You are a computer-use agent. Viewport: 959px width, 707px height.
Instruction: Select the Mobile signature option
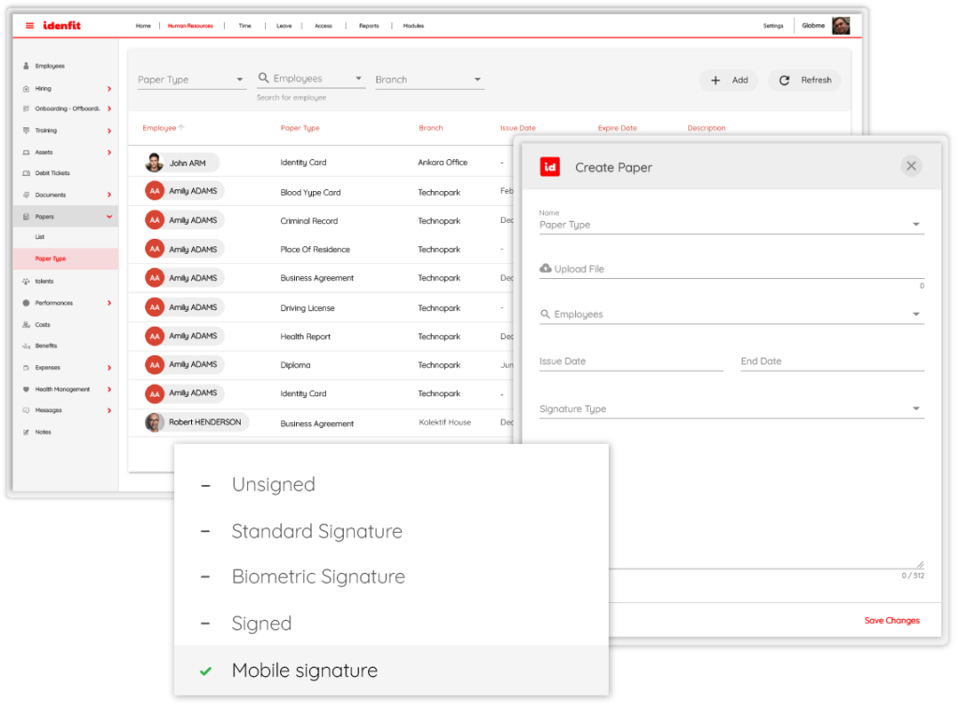point(304,670)
